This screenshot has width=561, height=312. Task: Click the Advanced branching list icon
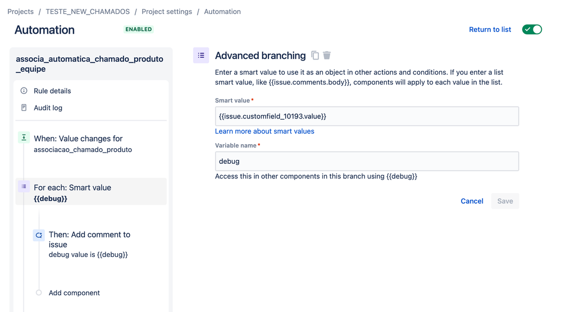201,56
